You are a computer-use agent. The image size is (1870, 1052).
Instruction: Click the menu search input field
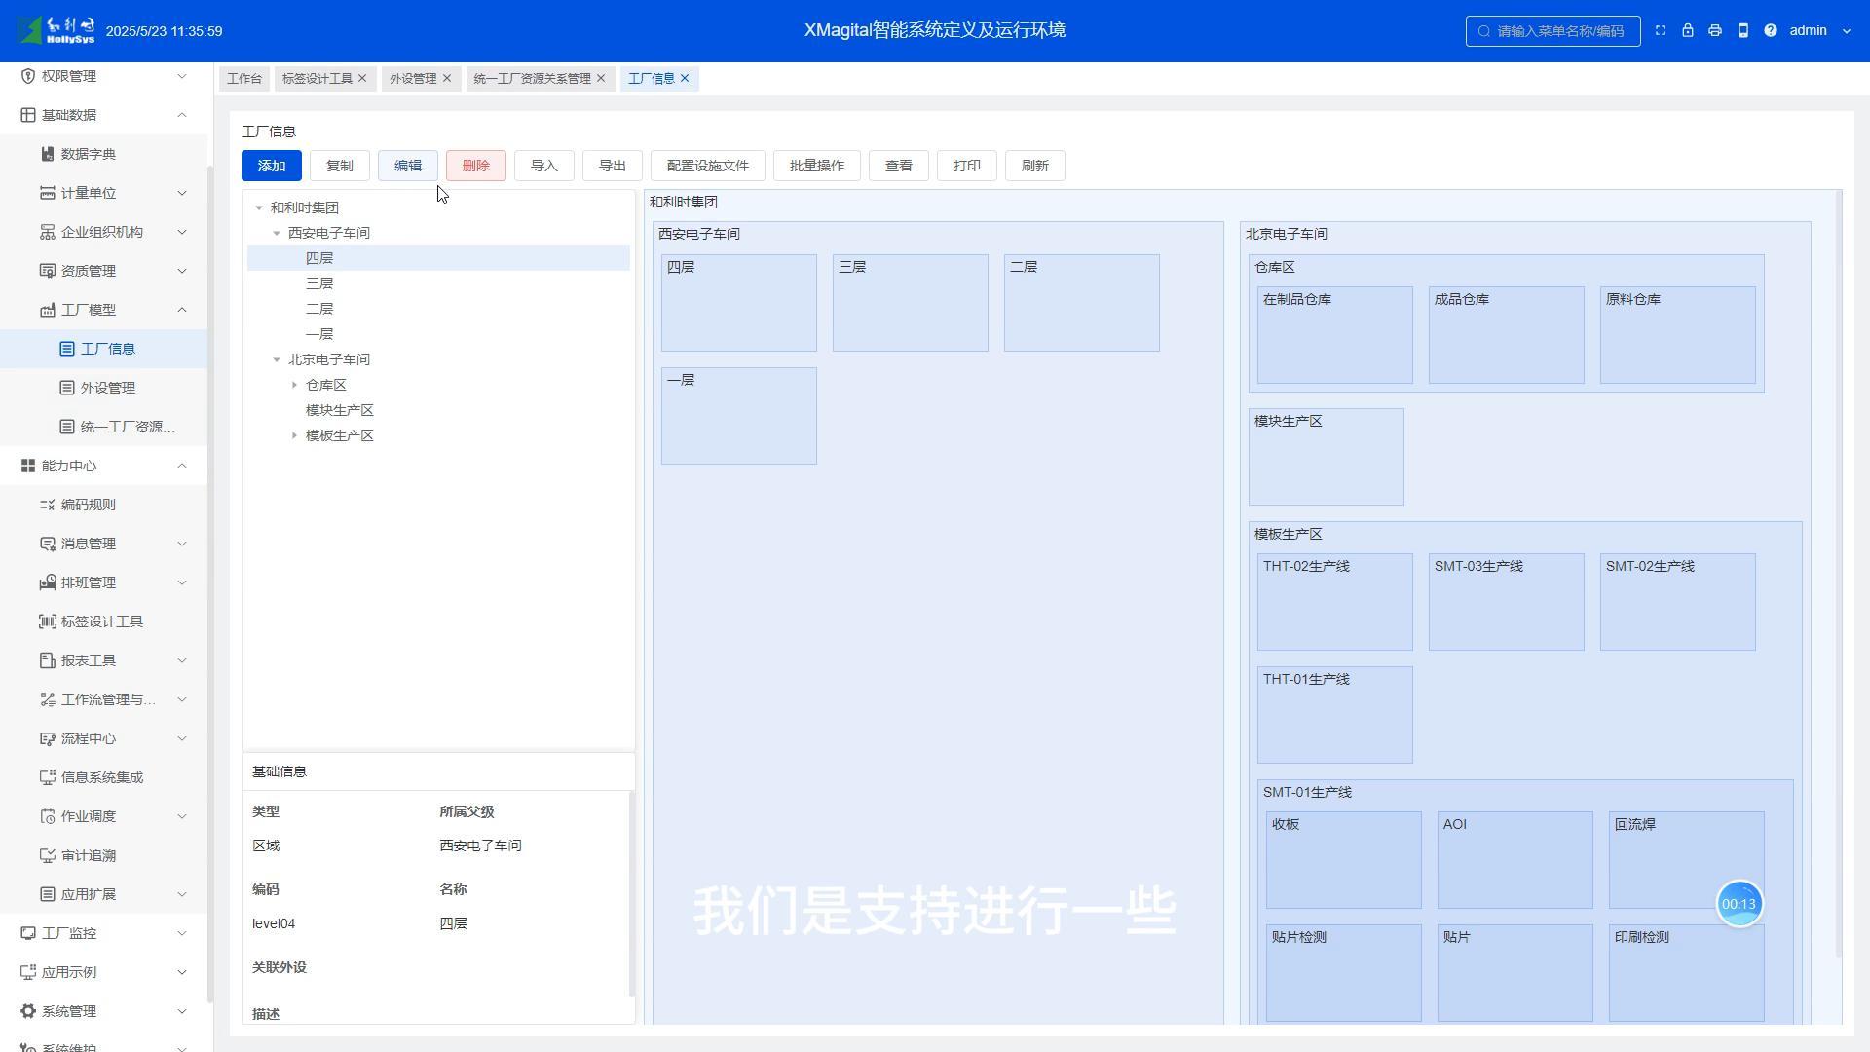click(x=1552, y=31)
